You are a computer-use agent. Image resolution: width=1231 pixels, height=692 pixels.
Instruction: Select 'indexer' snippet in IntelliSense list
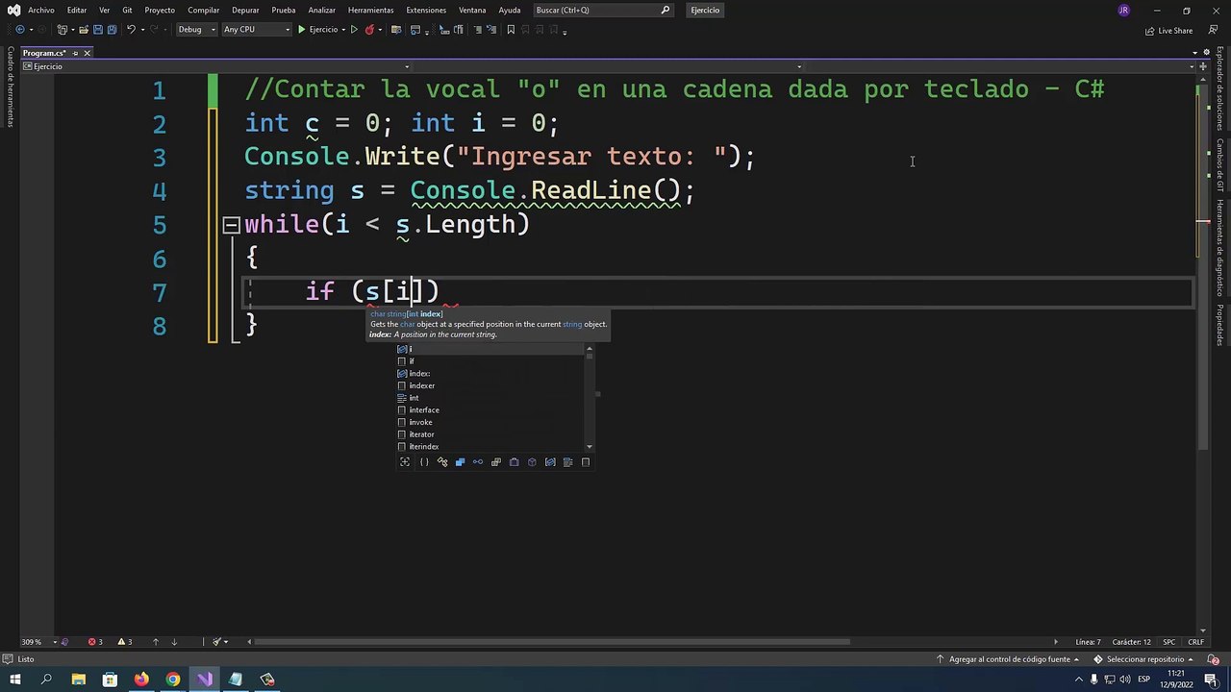point(491,385)
